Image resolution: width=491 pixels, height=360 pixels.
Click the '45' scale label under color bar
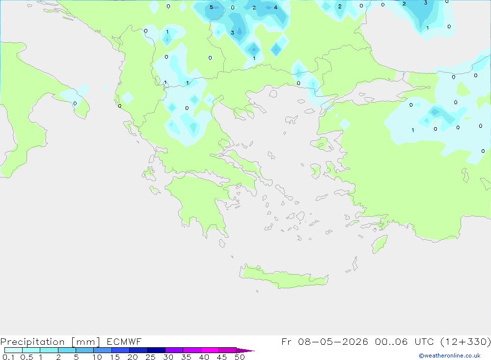[x=222, y=357]
